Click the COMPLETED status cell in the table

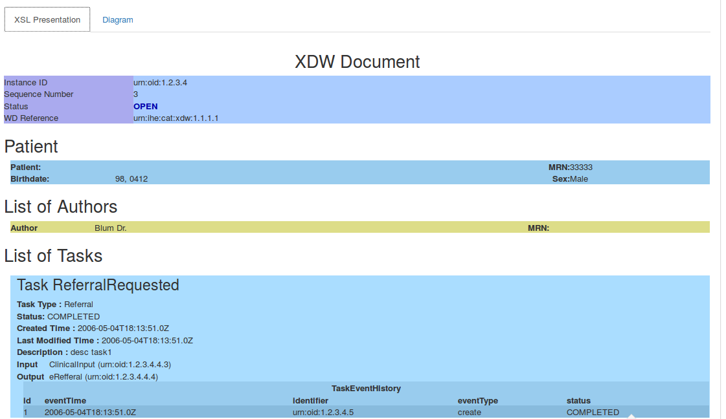tap(593, 413)
